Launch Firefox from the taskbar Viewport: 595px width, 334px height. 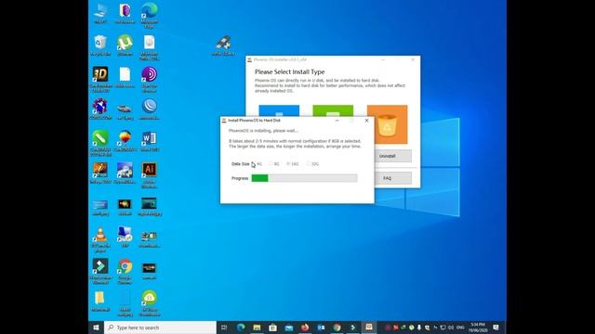[x=305, y=328]
